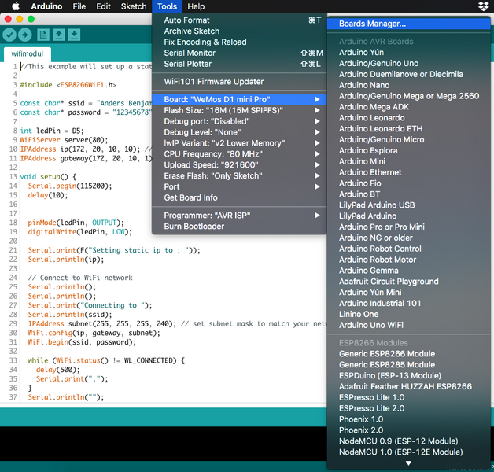Screen dimensions: 494x472
Task: Expand the Board "WeMos D1 mini Pro" submenu
Action: [239, 100]
